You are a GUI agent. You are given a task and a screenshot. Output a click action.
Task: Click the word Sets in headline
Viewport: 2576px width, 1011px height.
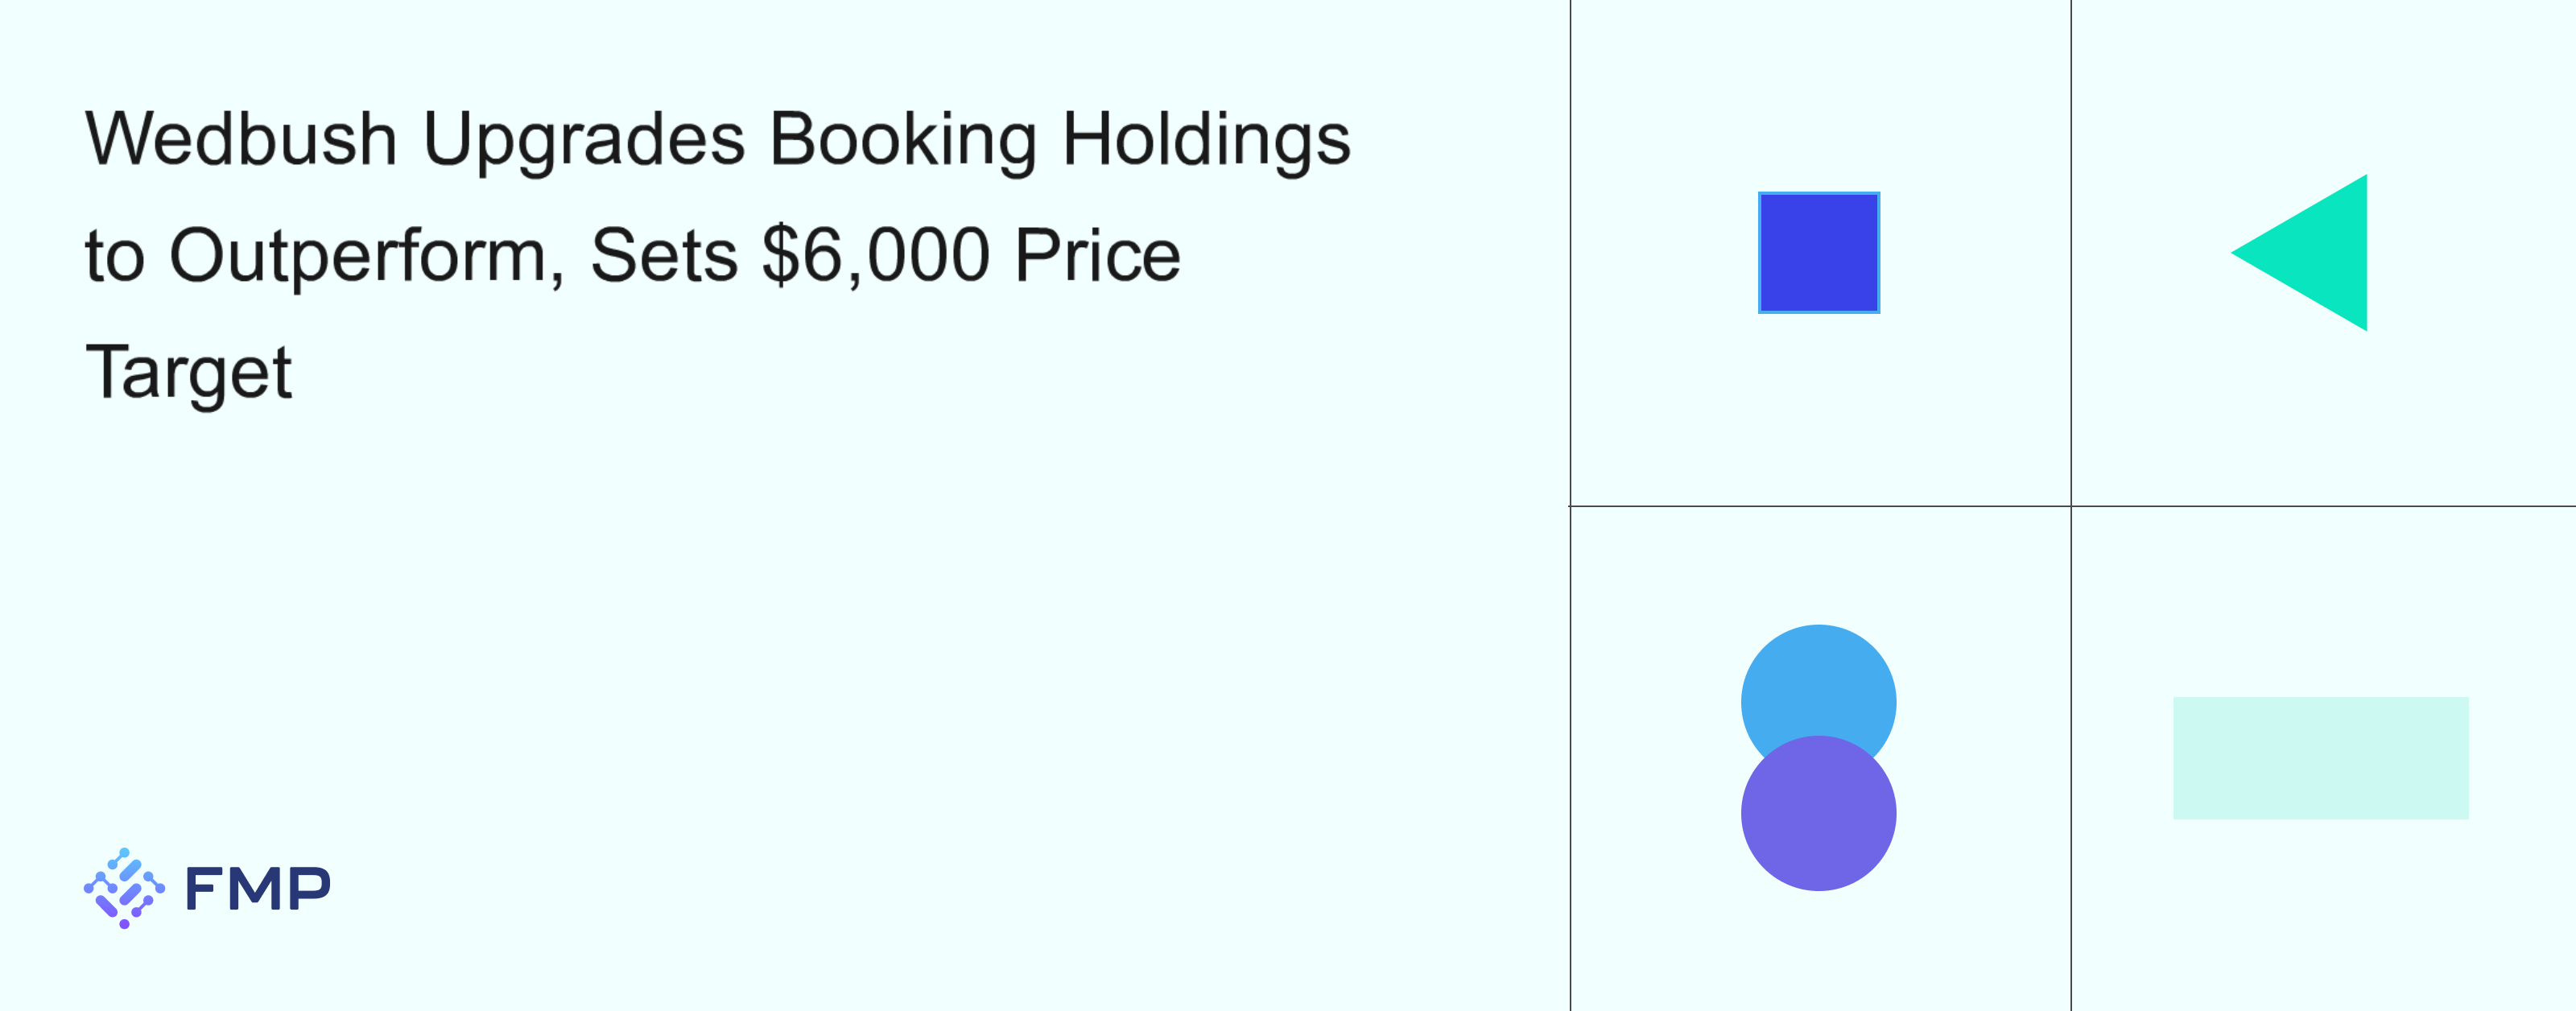[x=664, y=256]
